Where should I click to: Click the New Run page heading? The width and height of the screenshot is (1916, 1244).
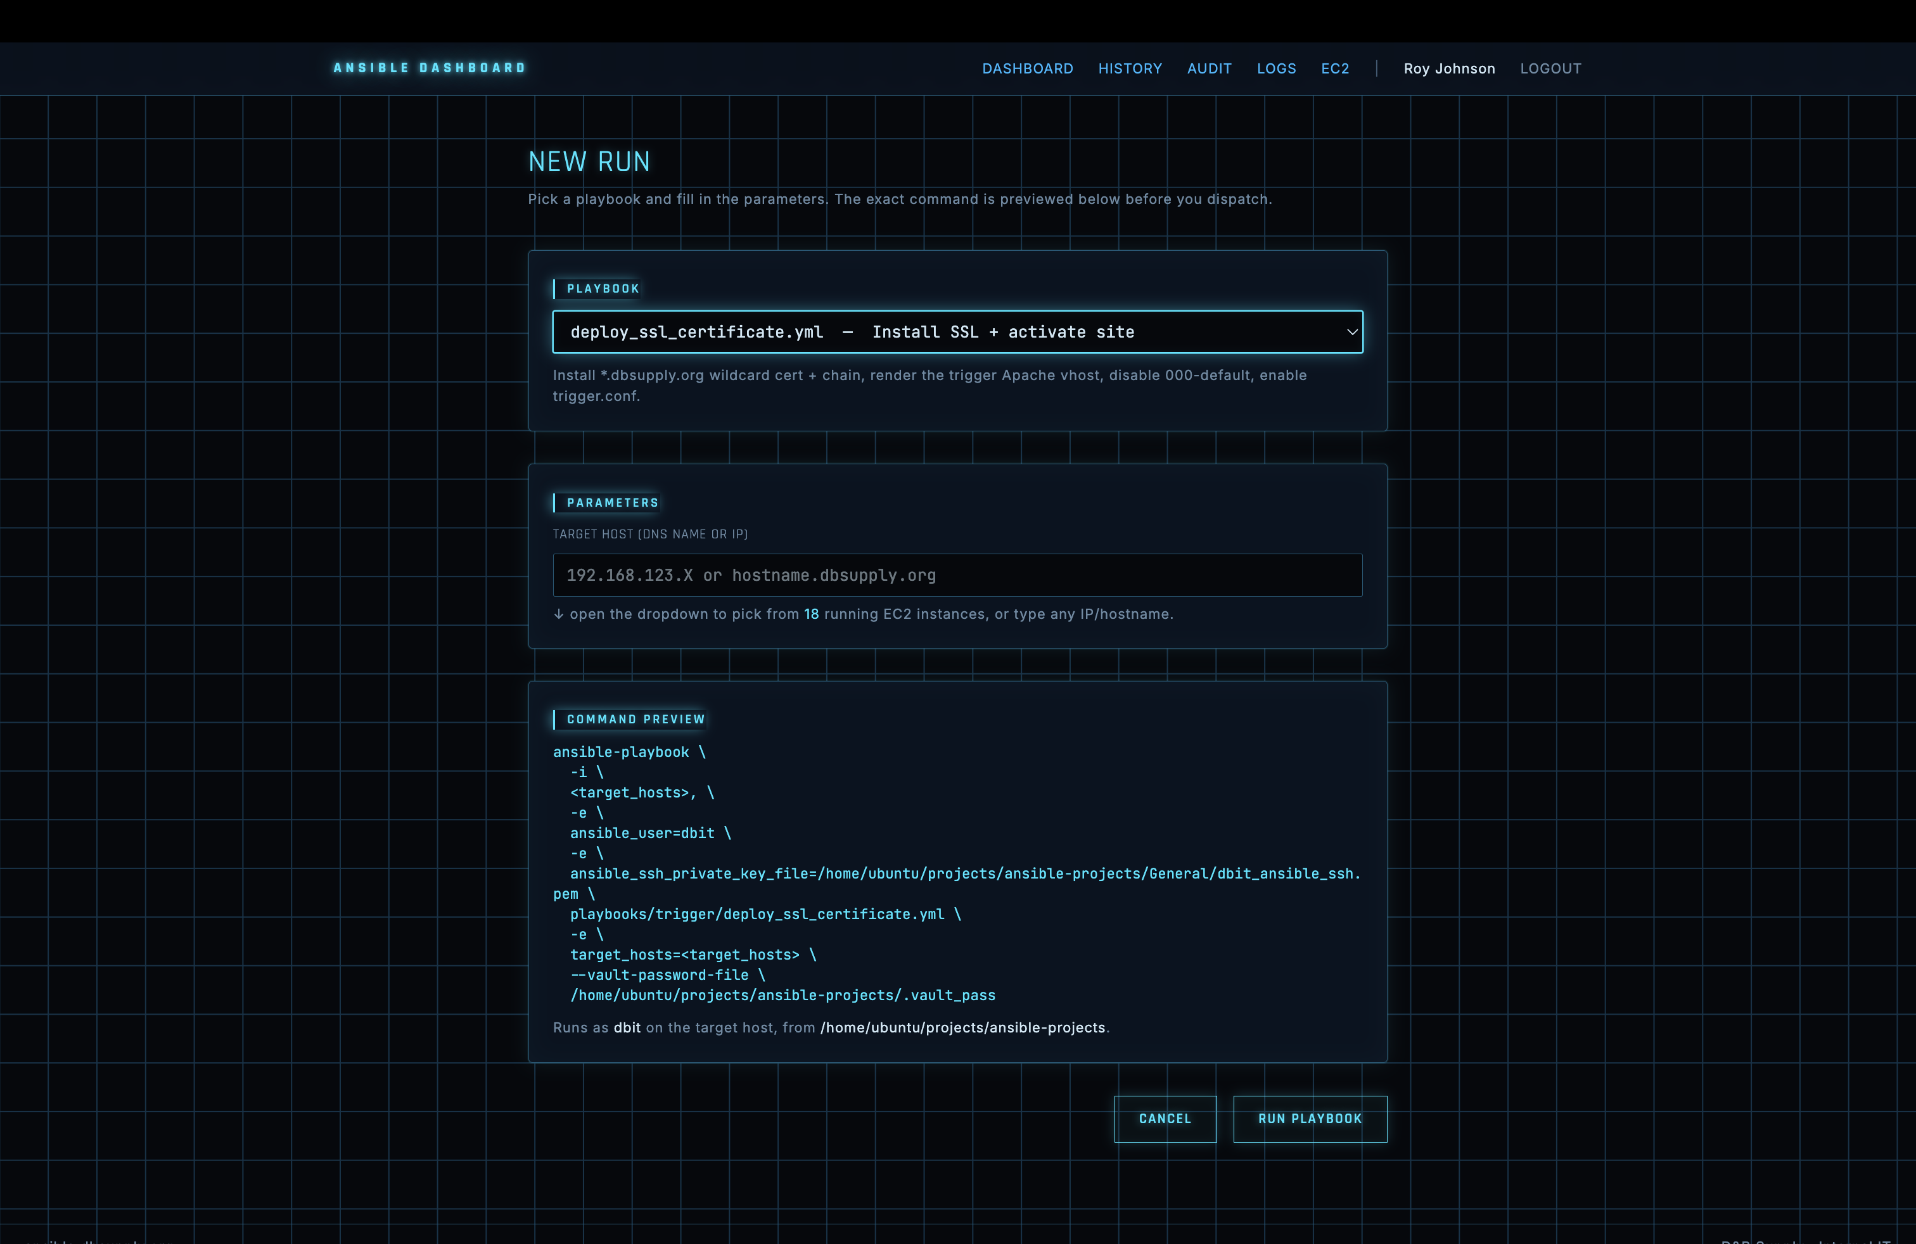589,162
